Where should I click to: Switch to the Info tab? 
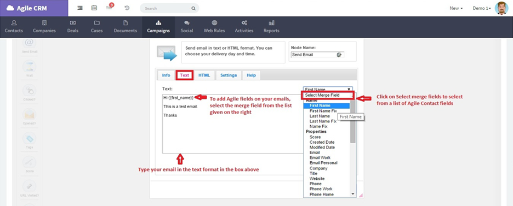pos(166,75)
